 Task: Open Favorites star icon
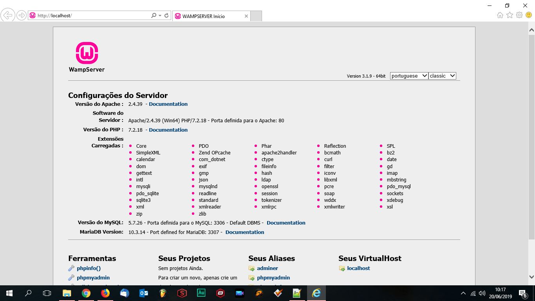tap(510, 15)
